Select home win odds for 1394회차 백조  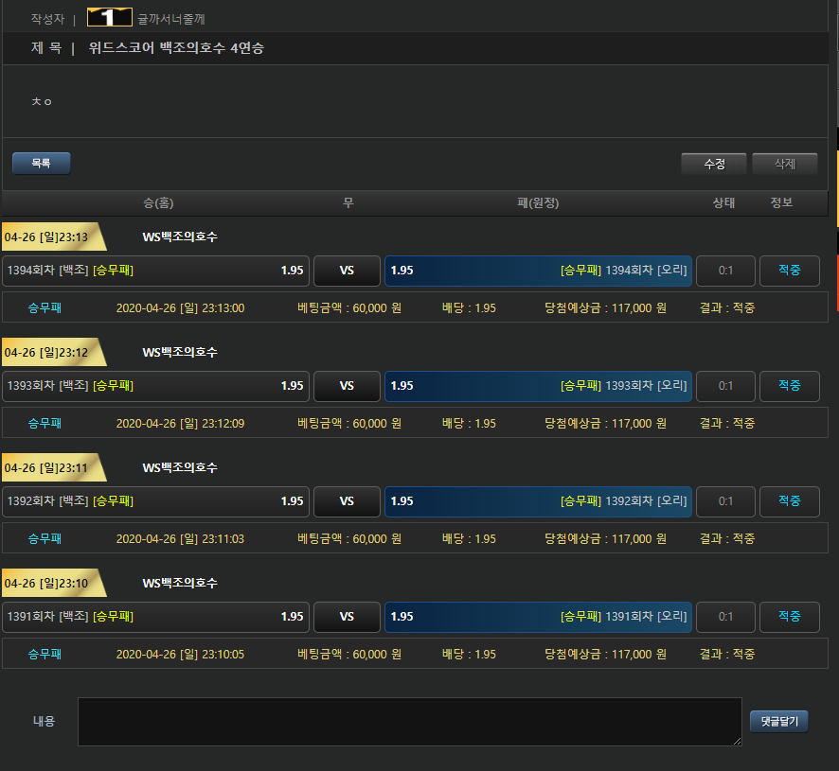(x=156, y=271)
